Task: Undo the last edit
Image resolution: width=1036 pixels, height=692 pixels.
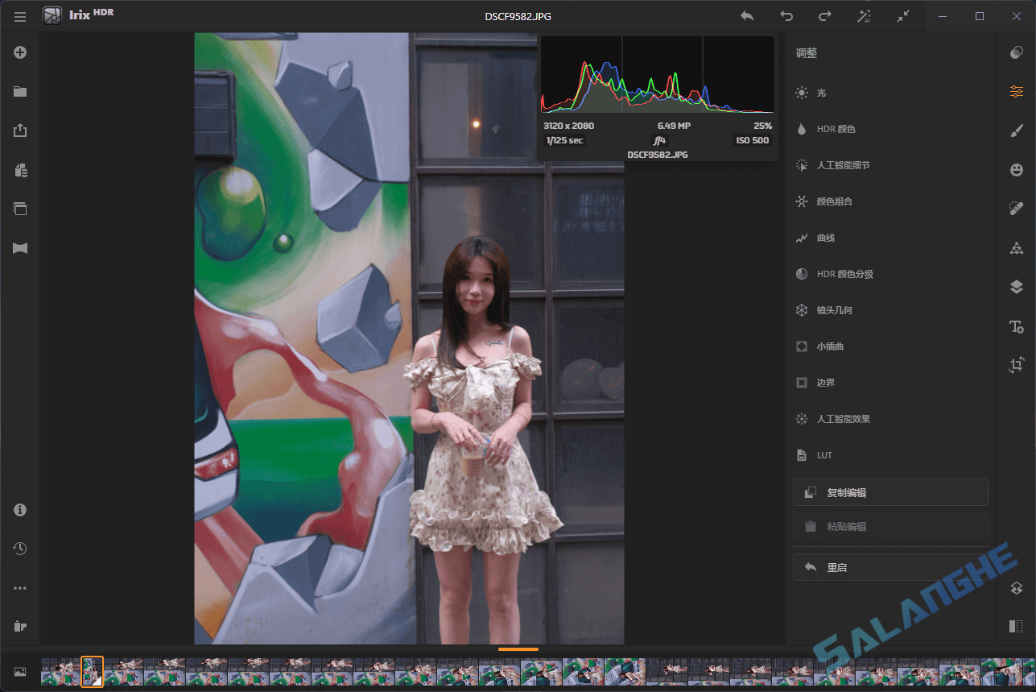Action: pyautogui.click(x=786, y=15)
